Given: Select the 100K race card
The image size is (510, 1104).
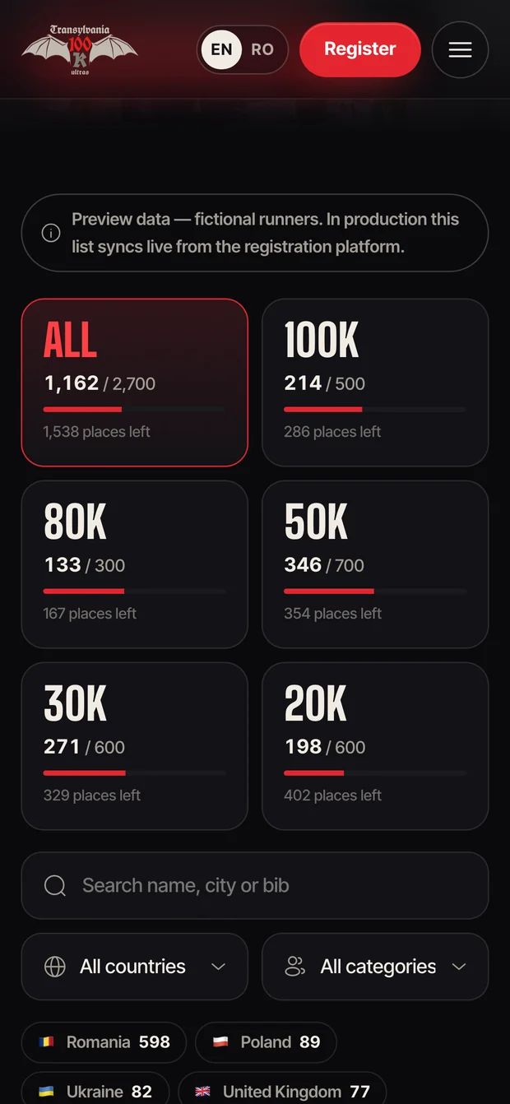Looking at the screenshot, I should (375, 383).
